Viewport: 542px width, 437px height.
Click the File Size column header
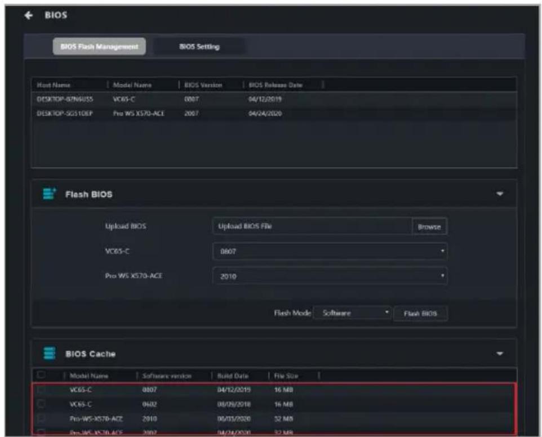click(x=286, y=376)
